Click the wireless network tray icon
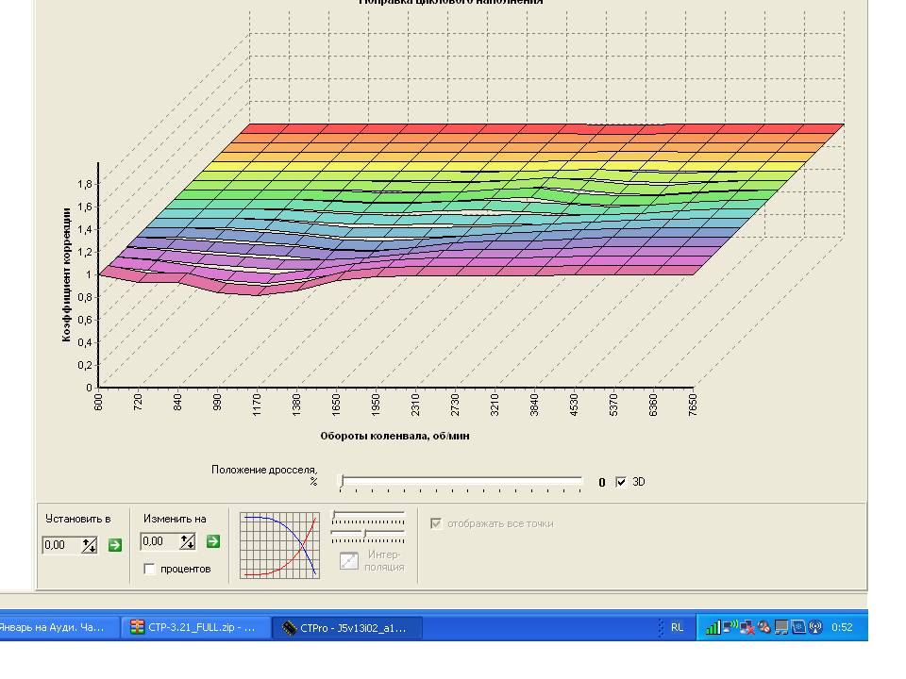Viewport: 906px width, 679px height. click(730, 626)
